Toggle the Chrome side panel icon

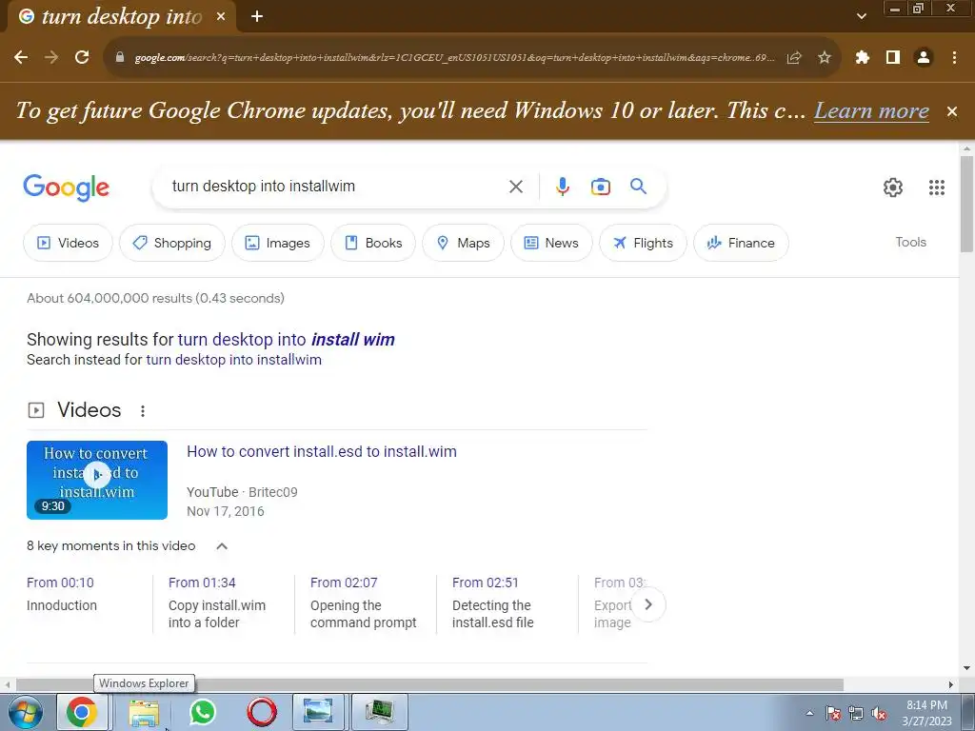(x=893, y=58)
